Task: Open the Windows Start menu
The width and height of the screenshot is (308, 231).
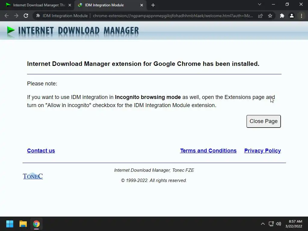Action: click(x=10, y=224)
